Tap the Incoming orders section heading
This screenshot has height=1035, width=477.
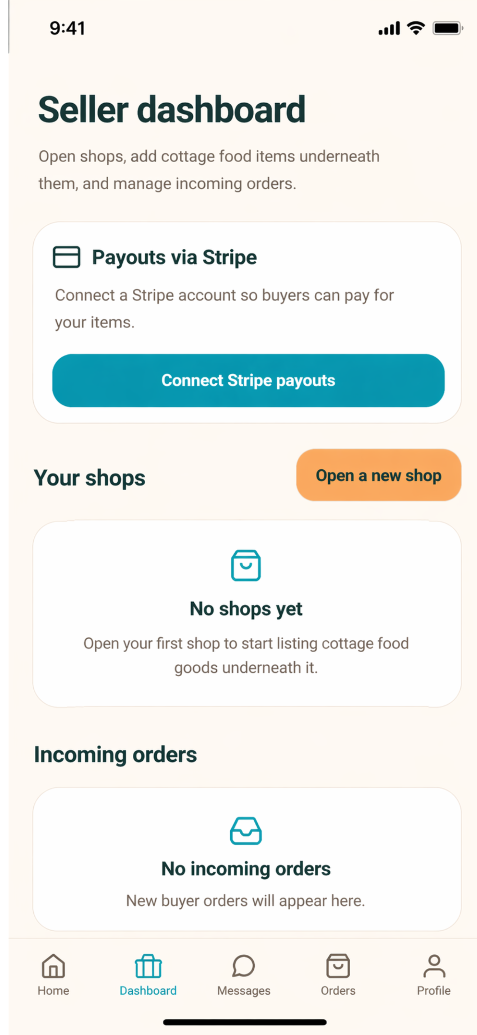[116, 754]
